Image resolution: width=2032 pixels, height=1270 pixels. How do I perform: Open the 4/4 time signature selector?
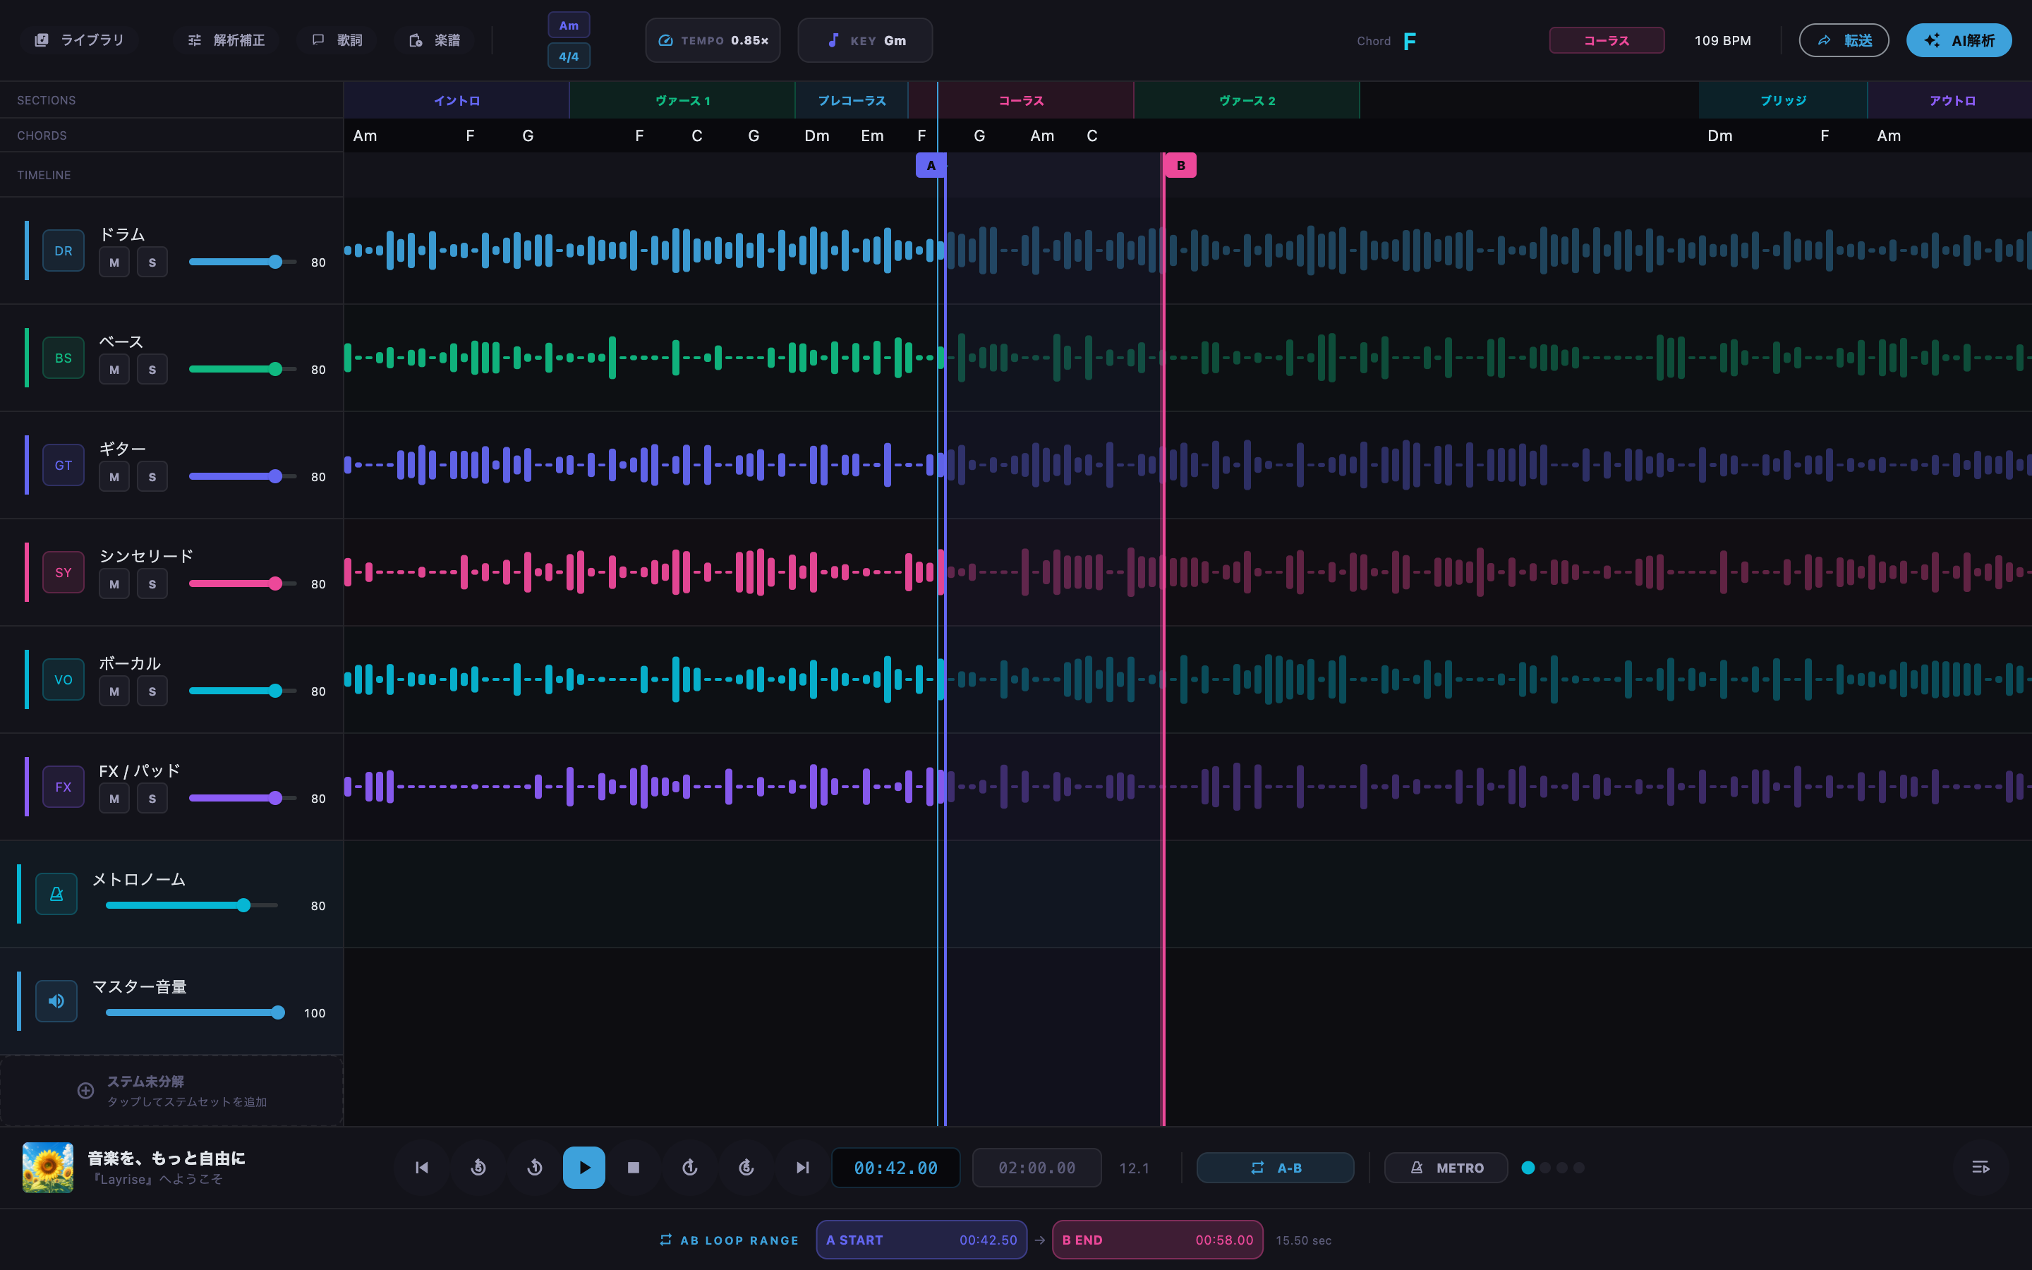[x=569, y=56]
